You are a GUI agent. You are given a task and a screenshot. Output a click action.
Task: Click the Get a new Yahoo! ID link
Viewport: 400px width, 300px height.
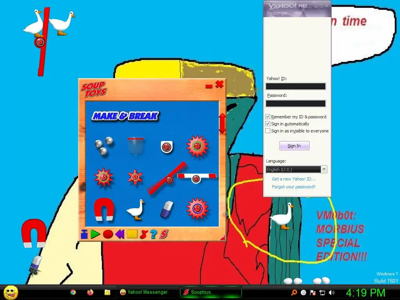pyautogui.click(x=294, y=179)
